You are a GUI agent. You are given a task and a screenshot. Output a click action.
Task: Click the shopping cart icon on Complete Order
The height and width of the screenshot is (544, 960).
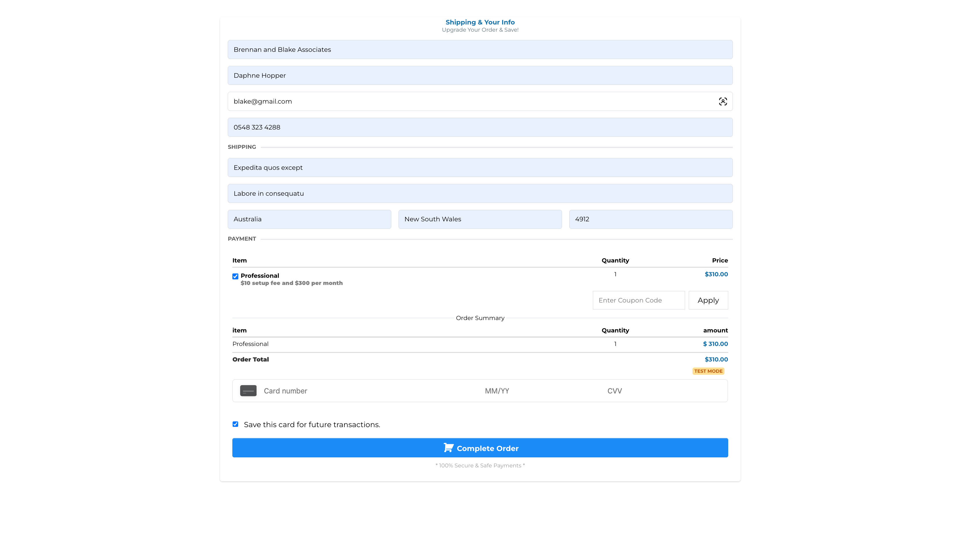448,448
